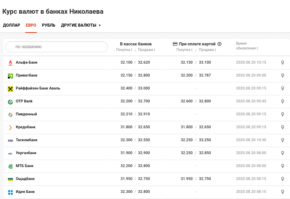Open map pin for Приватбанк row
Screen dimensions: 290x199
283,76
